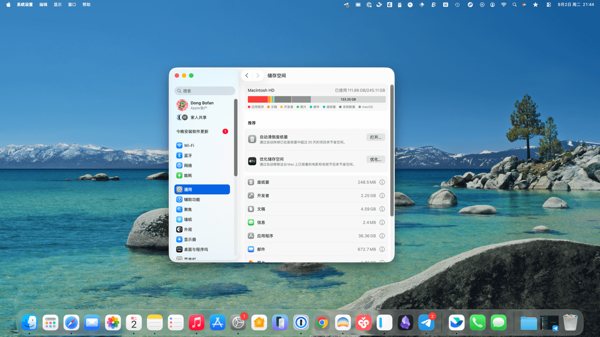The width and height of the screenshot is (600, 337).
Task: Open the 编辑 menu in menu bar
Action: [43, 5]
